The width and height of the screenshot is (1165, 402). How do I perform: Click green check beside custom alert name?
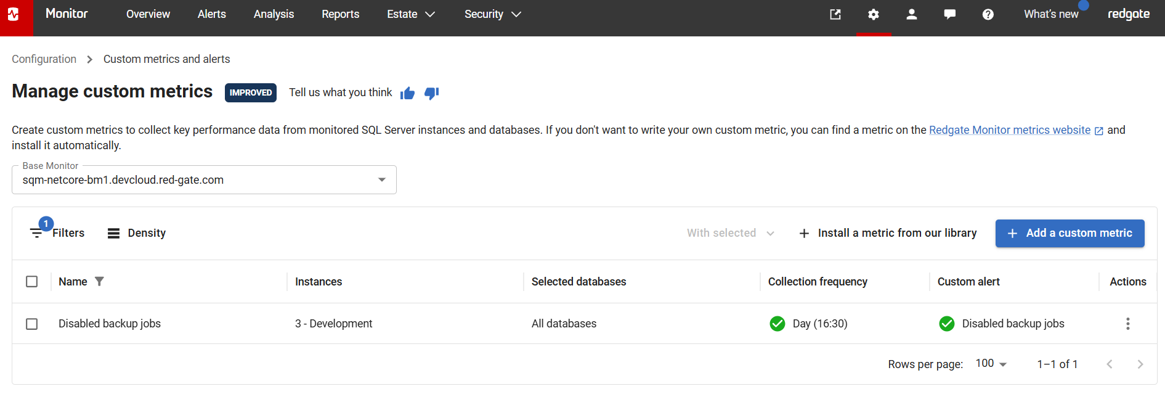point(947,324)
